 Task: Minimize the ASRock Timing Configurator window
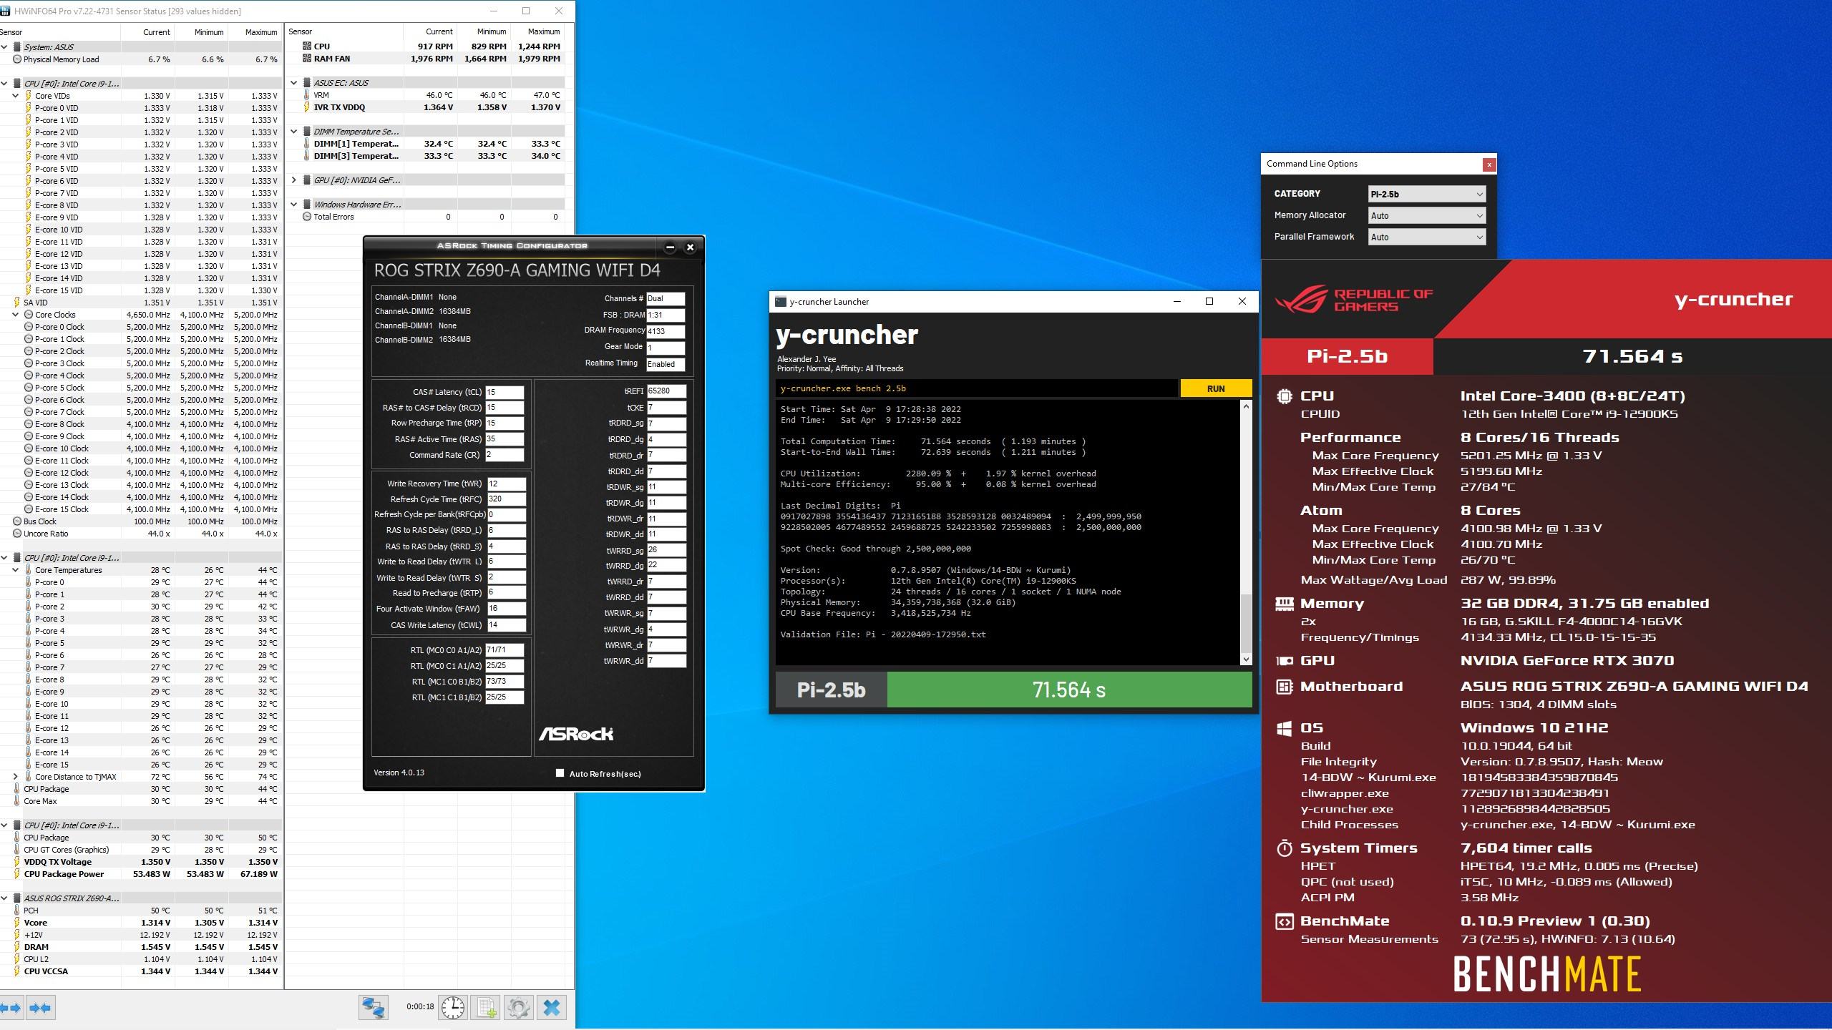coord(670,247)
